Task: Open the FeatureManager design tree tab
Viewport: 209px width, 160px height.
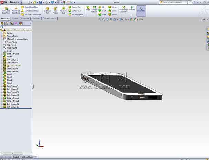Action: 2,23
